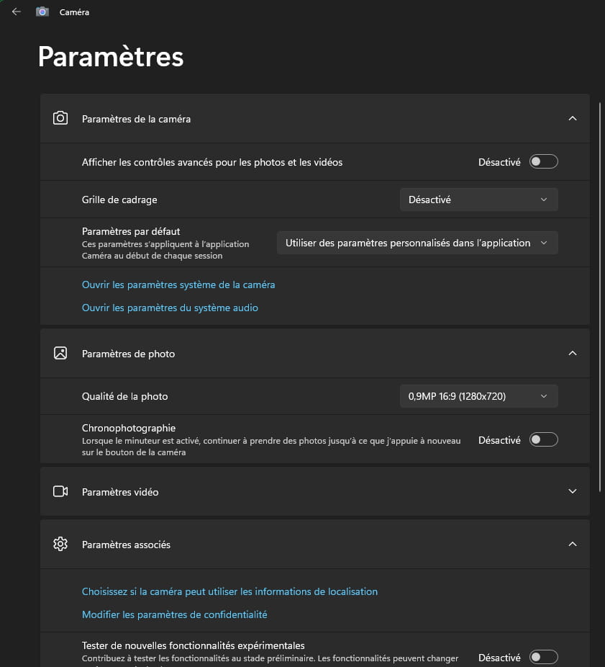Click the Caméra app icon in title bar

tap(42, 12)
